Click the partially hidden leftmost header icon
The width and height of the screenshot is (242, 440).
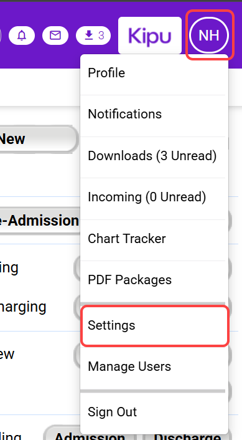tap(1, 36)
